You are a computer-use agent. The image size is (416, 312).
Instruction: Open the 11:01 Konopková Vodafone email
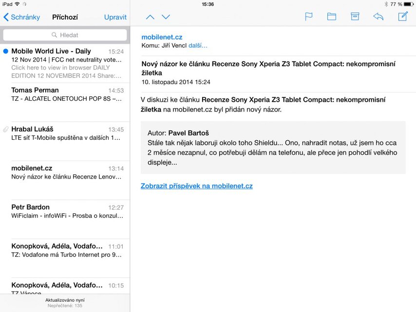[63, 251]
